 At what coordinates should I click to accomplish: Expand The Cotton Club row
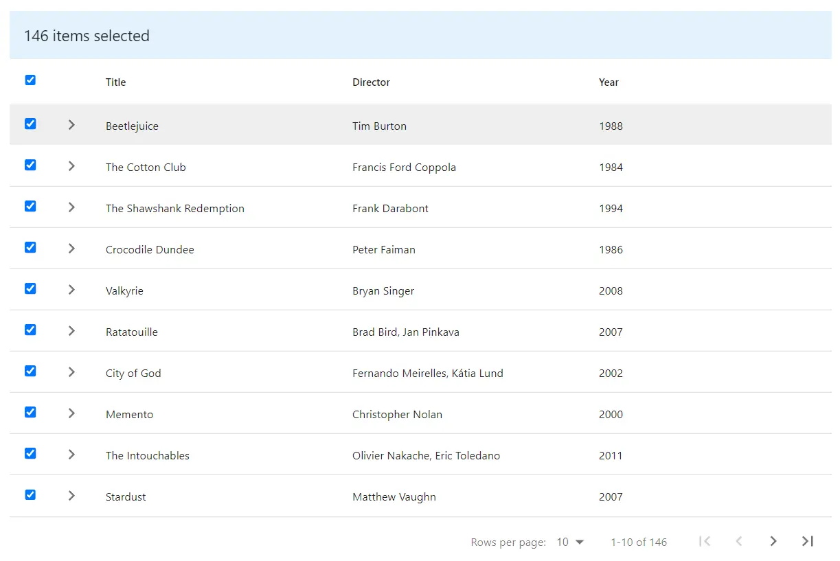click(x=71, y=166)
